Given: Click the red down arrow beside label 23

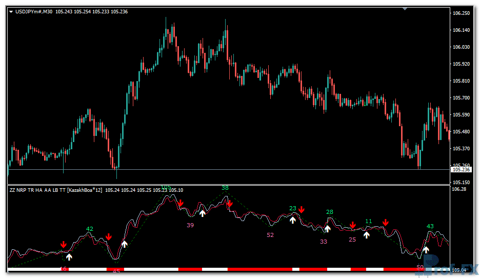Looking at the screenshot, I should pyautogui.click(x=302, y=210).
